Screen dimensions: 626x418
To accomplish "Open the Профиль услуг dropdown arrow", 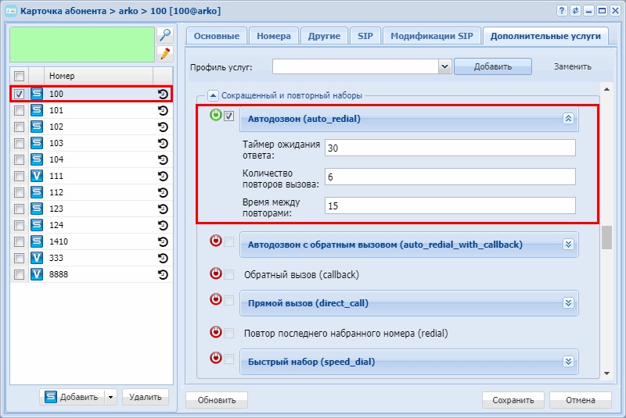I will tap(444, 66).
